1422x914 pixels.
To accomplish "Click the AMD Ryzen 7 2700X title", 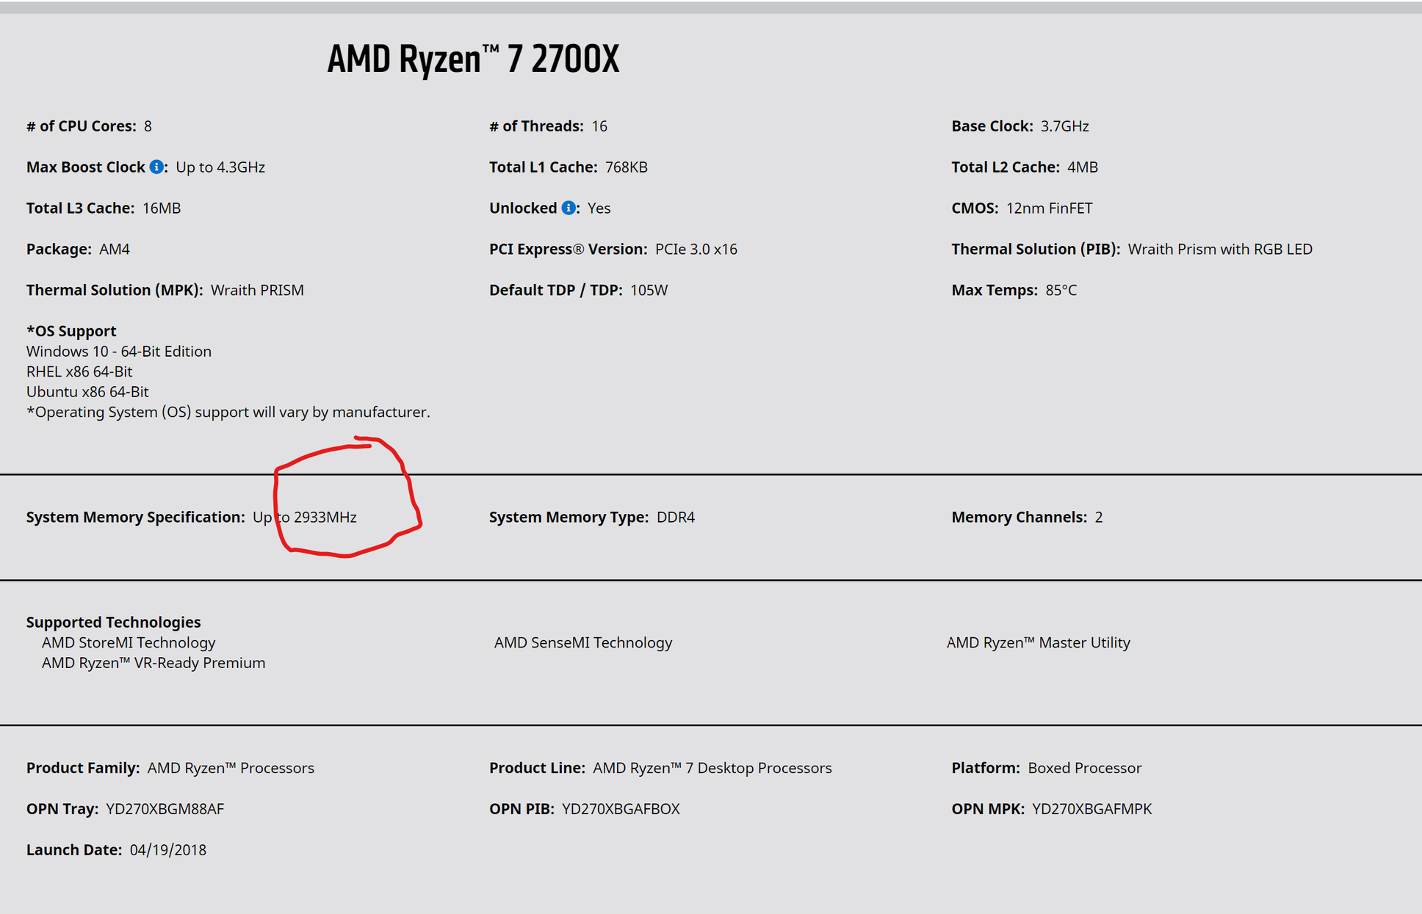I will coord(473,59).
